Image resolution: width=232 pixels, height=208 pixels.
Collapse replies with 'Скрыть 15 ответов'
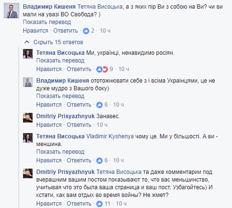pos(58,42)
